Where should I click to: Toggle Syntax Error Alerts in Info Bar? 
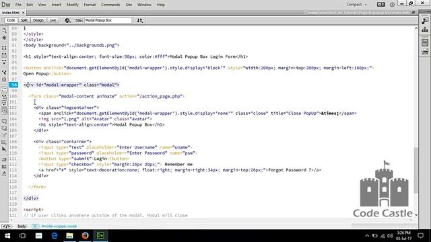[x=4, y=111]
